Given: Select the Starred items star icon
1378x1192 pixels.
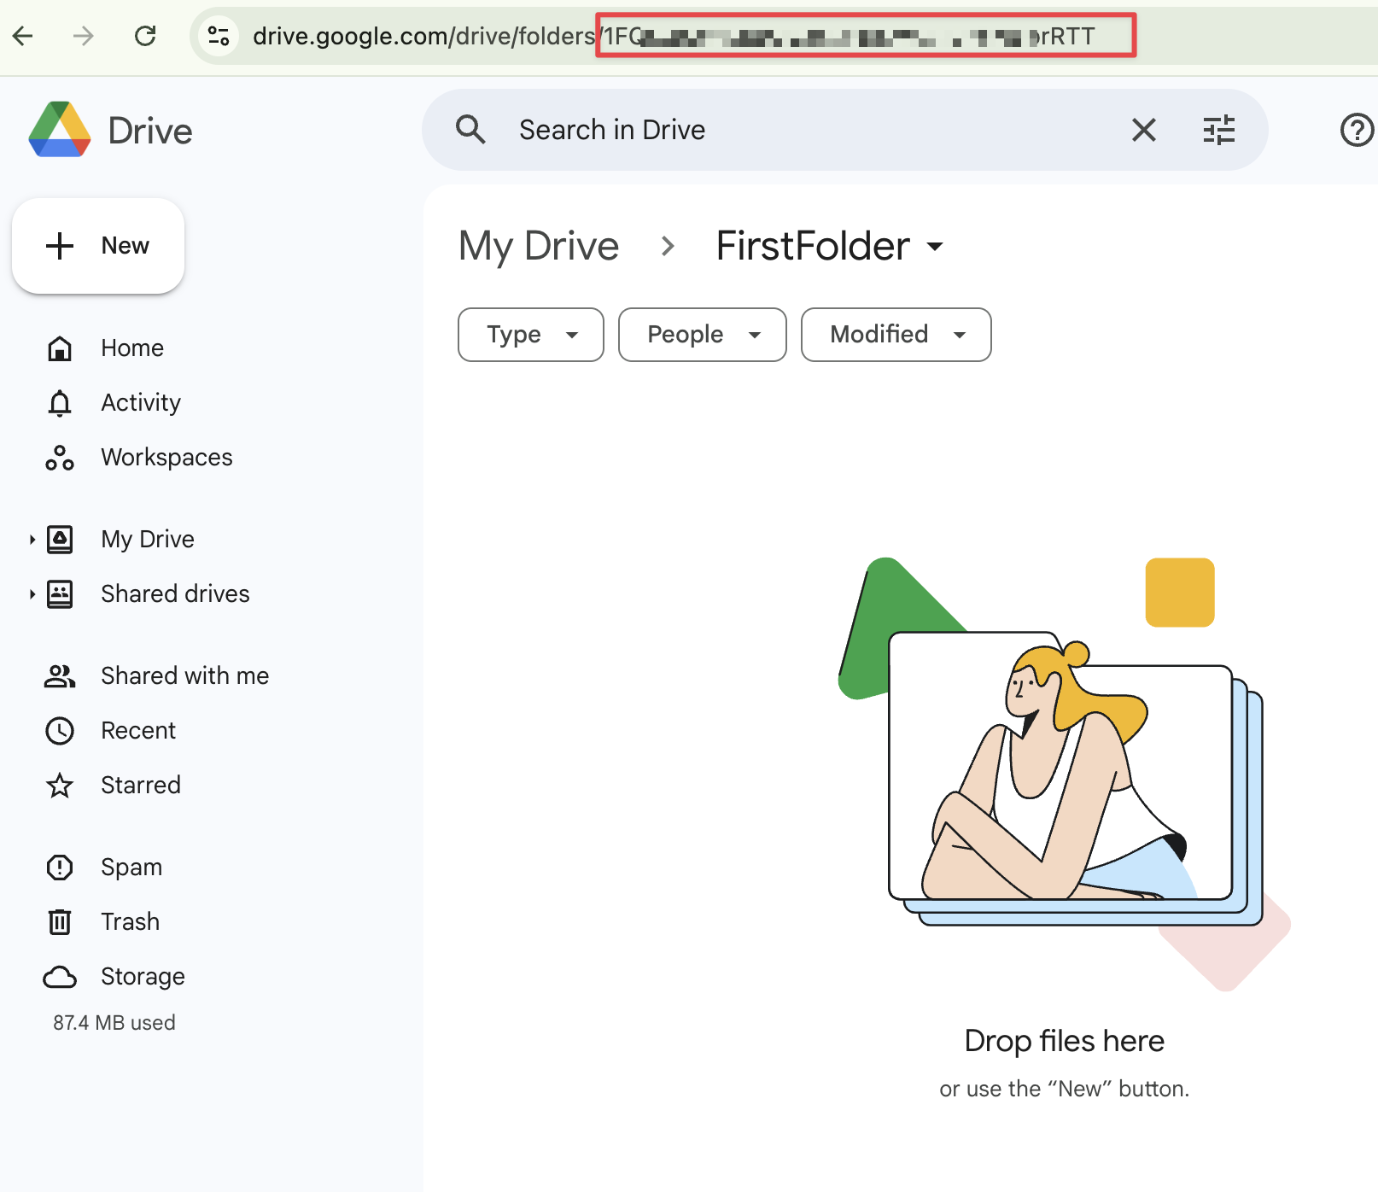Looking at the screenshot, I should [x=60, y=785].
